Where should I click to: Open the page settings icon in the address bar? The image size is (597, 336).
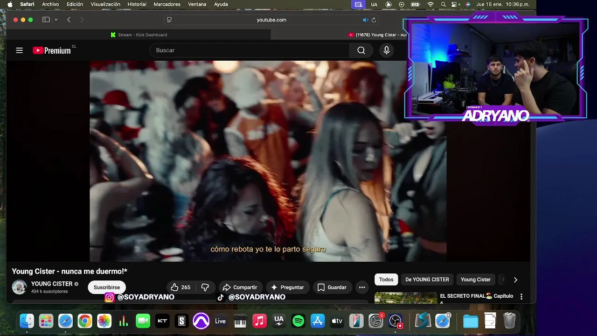(x=169, y=20)
